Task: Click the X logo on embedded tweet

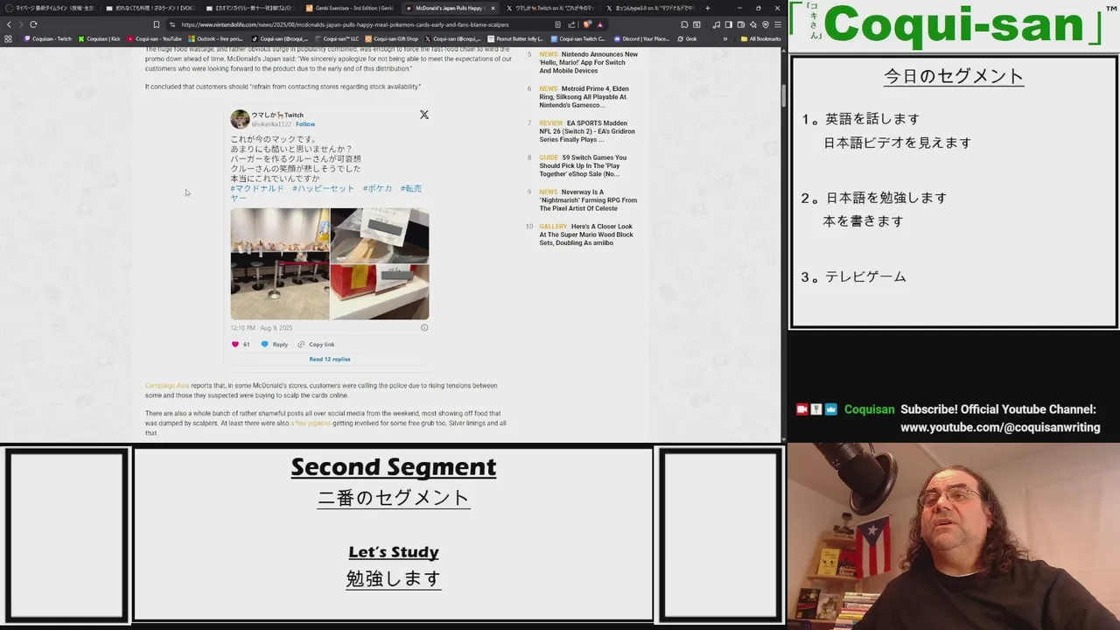Action: coord(424,115)
